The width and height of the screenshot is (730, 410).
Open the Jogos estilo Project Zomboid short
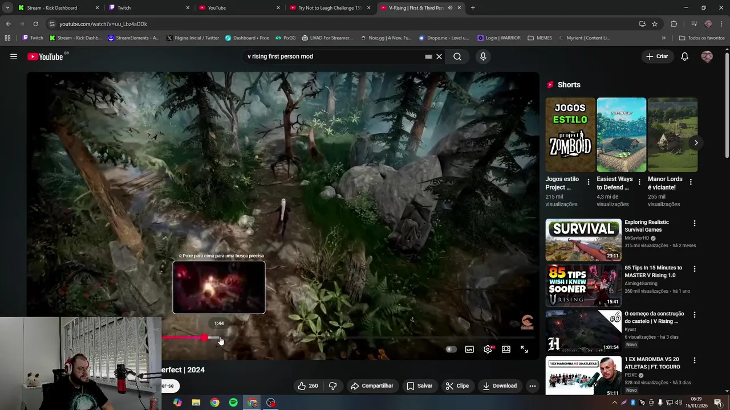click(x=570, y=135)
